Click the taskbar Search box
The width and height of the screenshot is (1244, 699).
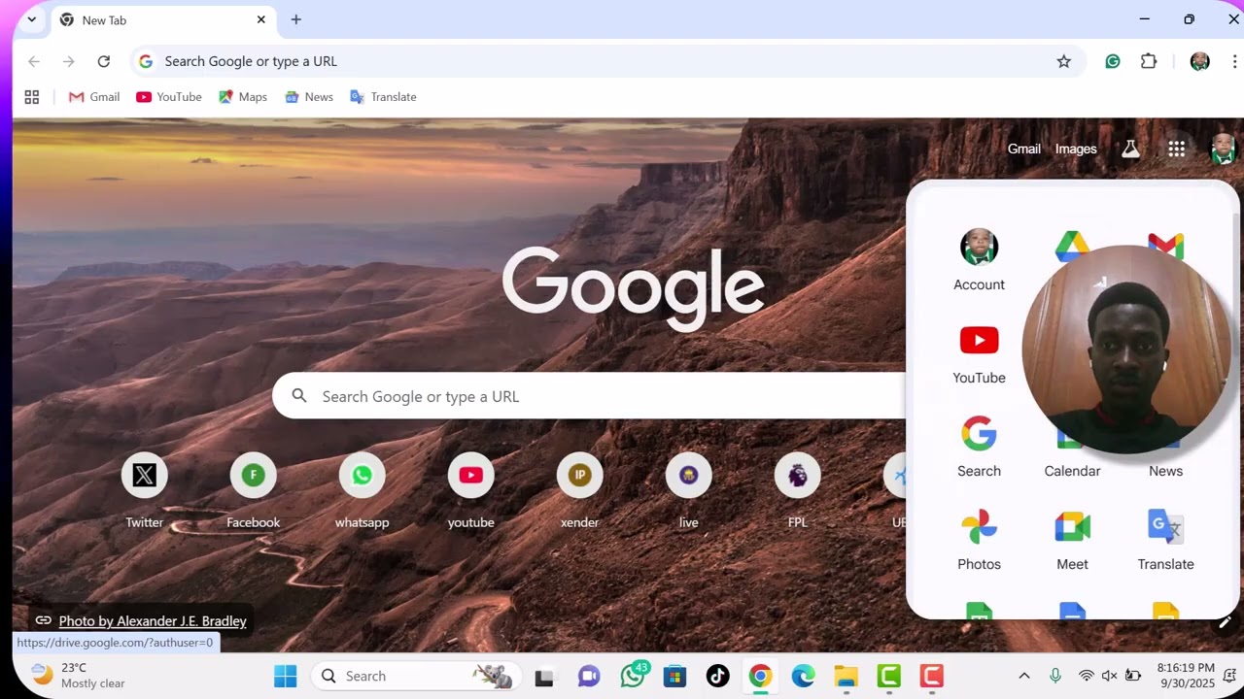pyautogui.click(x=416, y=676)
